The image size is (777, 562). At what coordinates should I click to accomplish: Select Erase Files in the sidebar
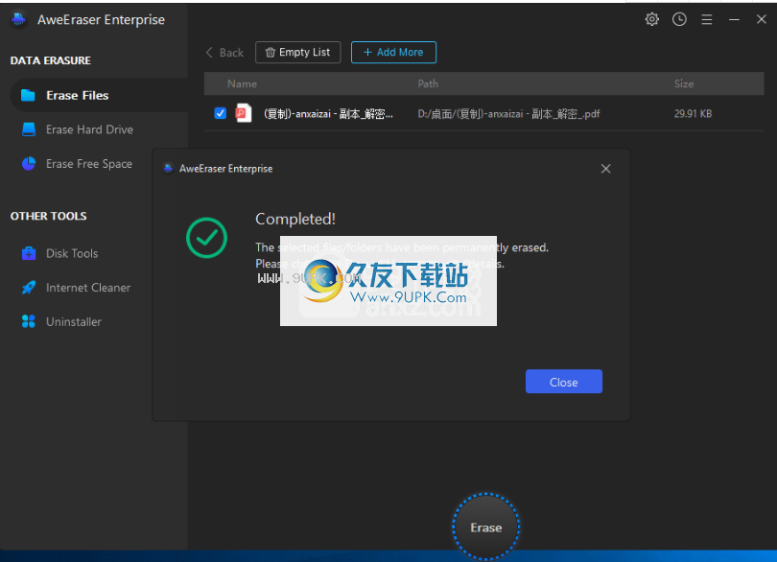[x=99, y=95]
